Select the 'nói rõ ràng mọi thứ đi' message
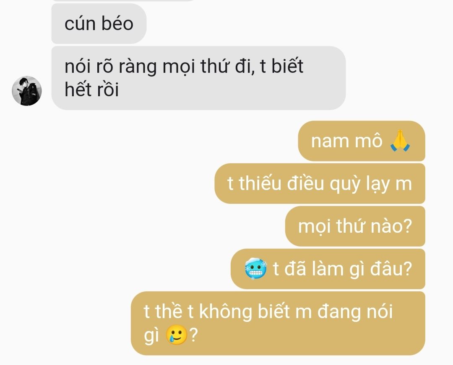This screenshot has width=453, height=365. [x=198, y=78]
